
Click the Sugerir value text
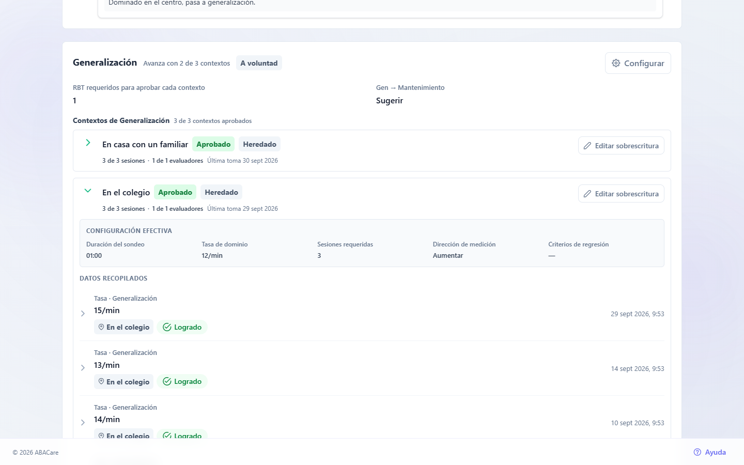[390, 101]
